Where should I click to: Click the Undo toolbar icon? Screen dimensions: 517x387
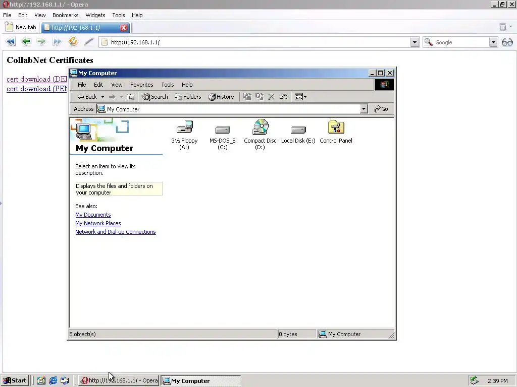(x=283, y=97)
